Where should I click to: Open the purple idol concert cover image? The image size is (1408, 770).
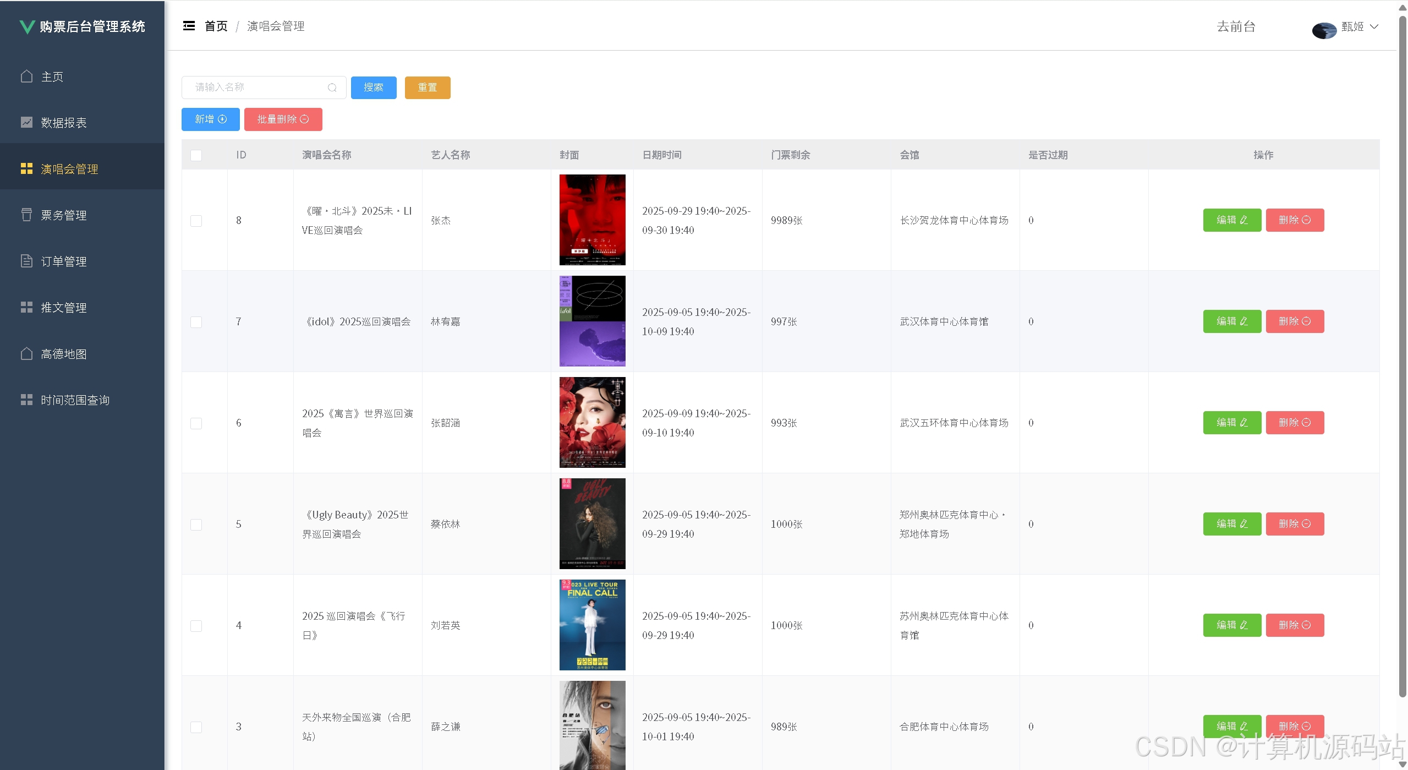592,321
